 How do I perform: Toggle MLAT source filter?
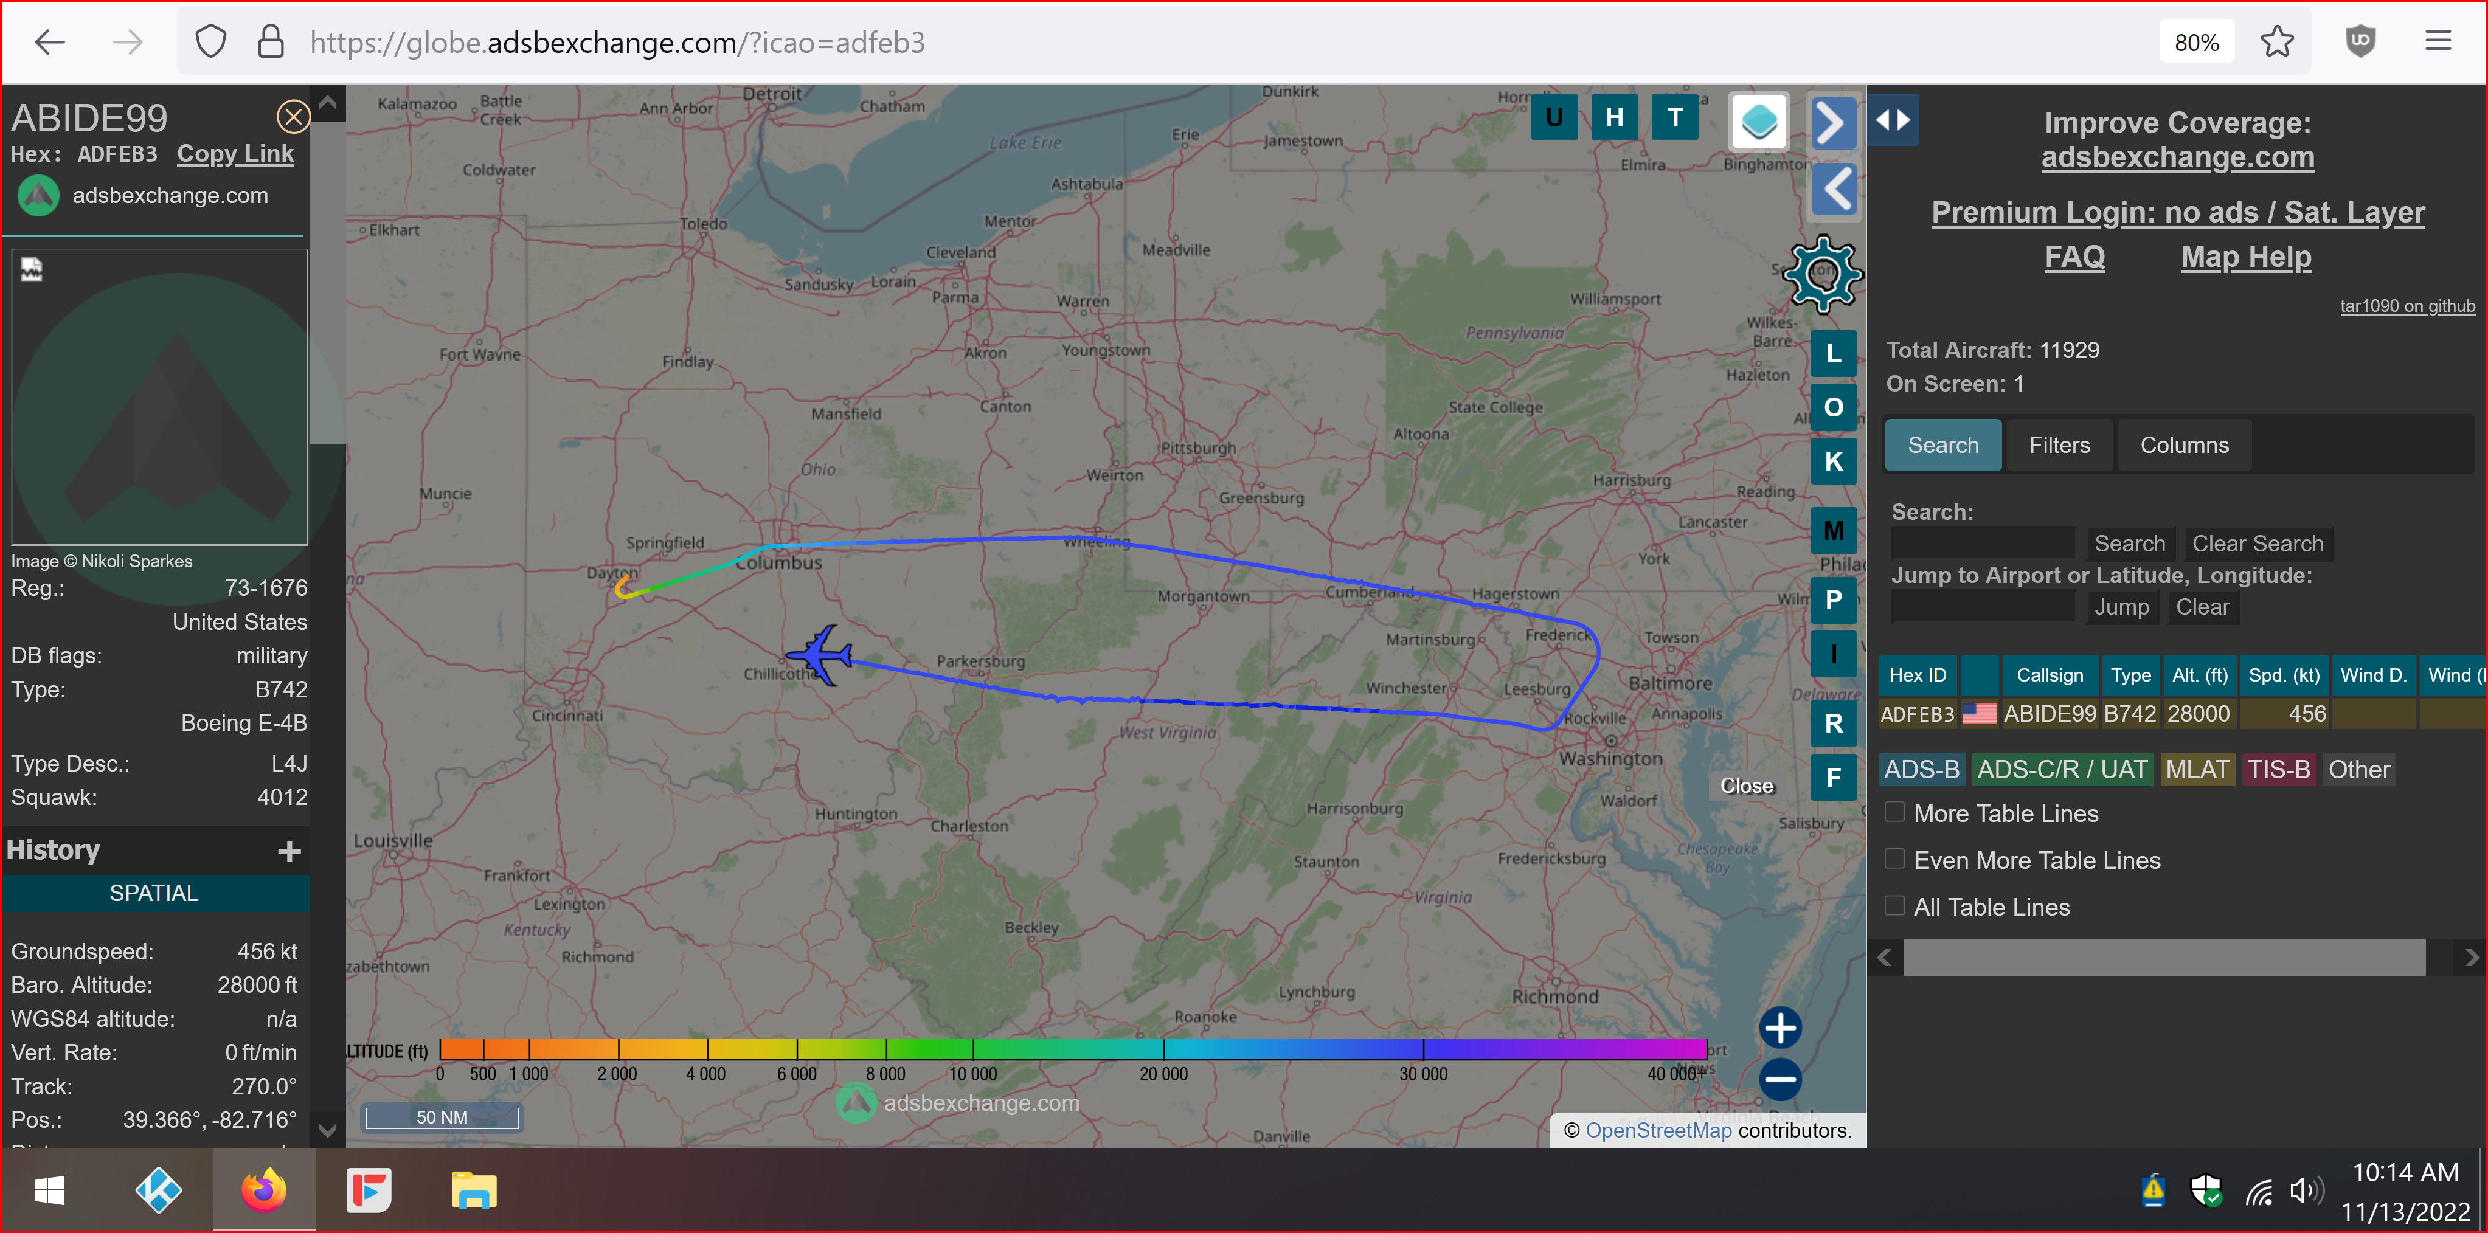point(2197,770)
